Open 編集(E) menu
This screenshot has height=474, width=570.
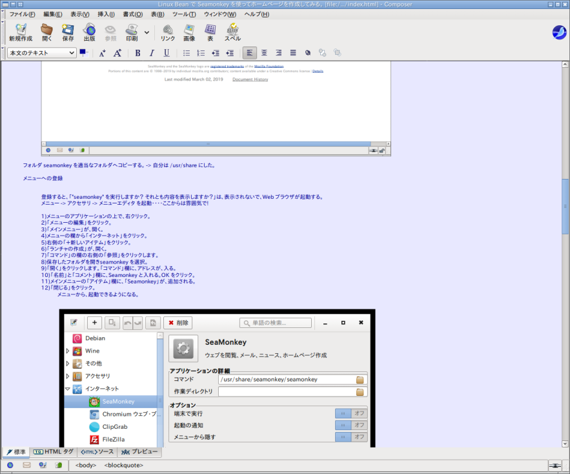tap(53, 14)
